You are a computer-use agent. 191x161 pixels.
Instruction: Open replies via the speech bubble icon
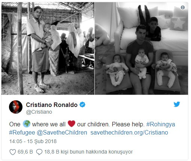click(x=39, y=152)
